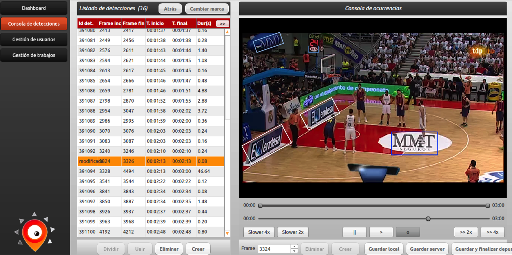Select detection row 391083

pos(151,61)
